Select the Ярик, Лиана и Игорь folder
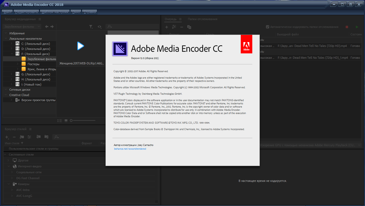365x206 pixels. coord(42,69)
